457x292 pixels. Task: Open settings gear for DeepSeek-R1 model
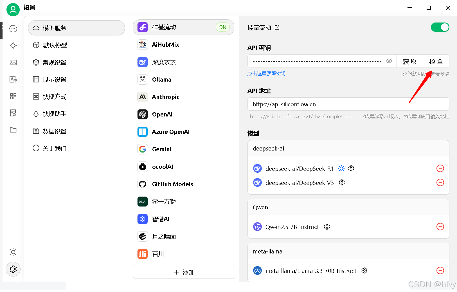click(x=351, y=169)
